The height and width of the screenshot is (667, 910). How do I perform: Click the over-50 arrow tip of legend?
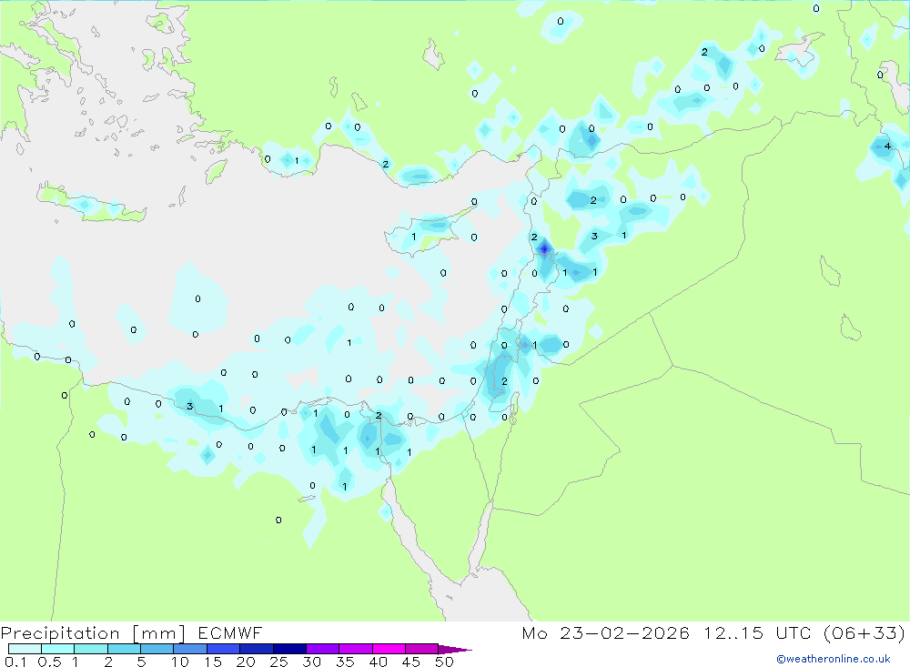tap(456, 650)
